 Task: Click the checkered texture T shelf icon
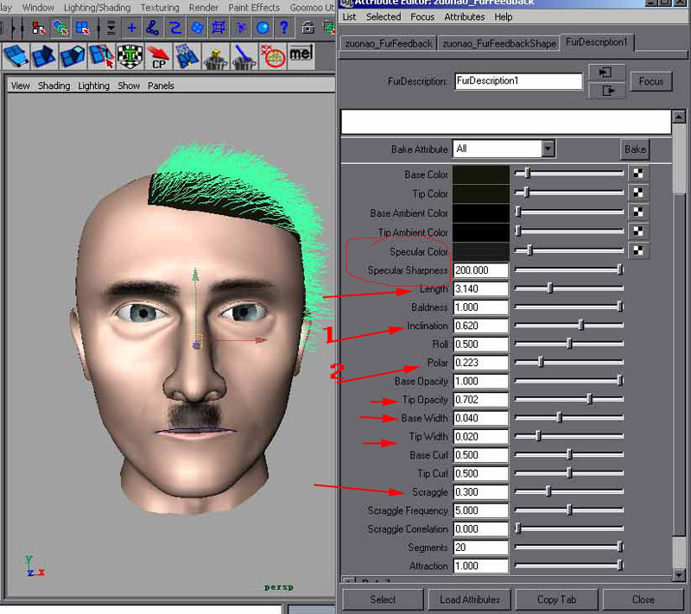pos(130,57)
